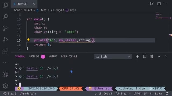
Task: Switch to the PROBLEMS tab
Action: tap(34, 57)
